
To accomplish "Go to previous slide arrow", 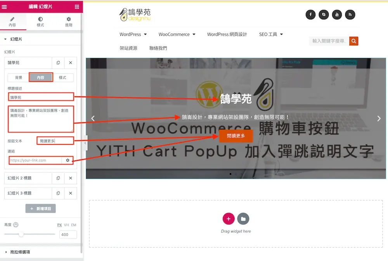I will coord(93,118).
